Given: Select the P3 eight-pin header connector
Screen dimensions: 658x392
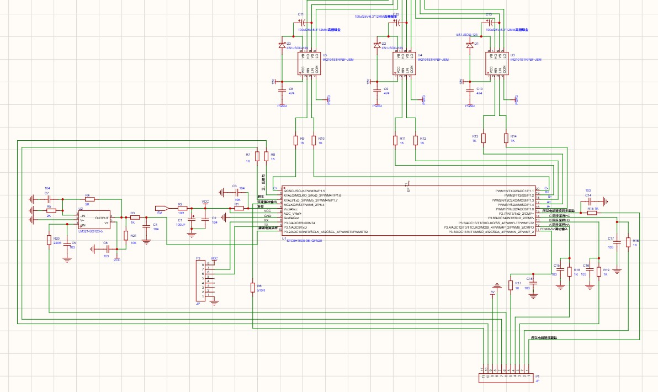Looking at the screenshot, I should point(200,280).
